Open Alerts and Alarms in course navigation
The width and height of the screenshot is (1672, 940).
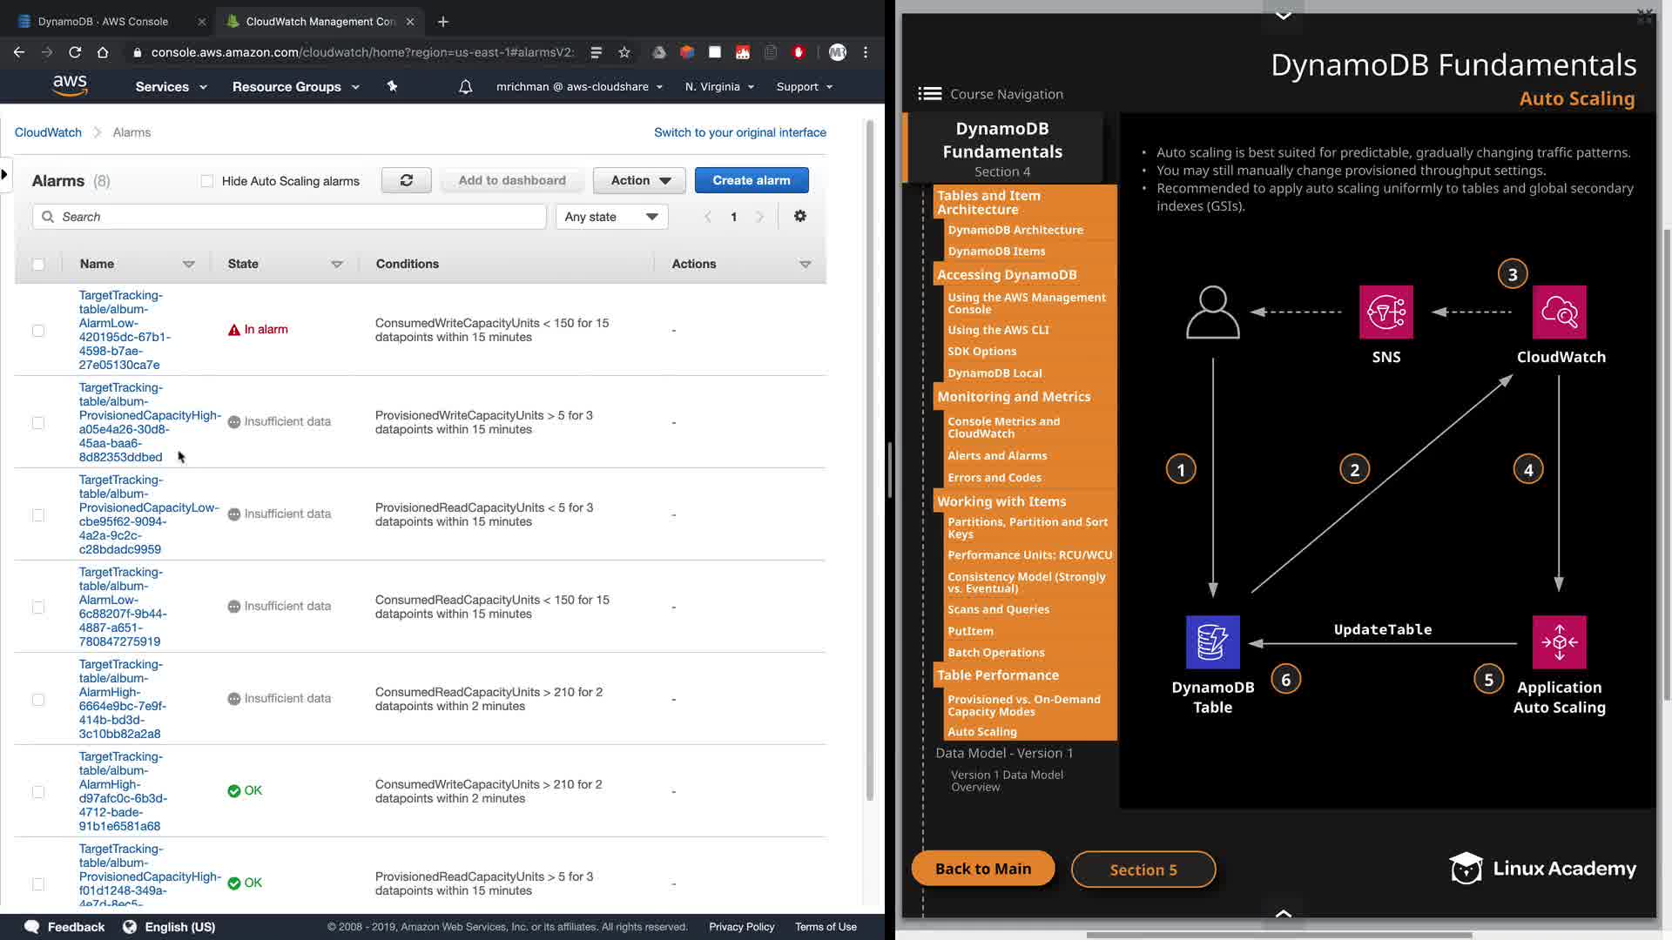(997, 456)
